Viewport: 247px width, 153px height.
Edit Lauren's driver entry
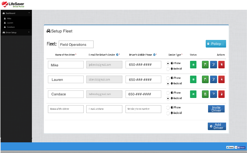coord(213,79)
